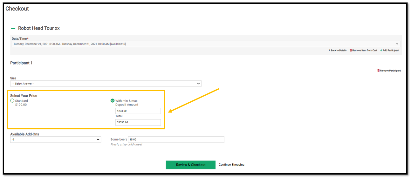Open the Size select dropdown
411x178 pixels.
point(106,84)
